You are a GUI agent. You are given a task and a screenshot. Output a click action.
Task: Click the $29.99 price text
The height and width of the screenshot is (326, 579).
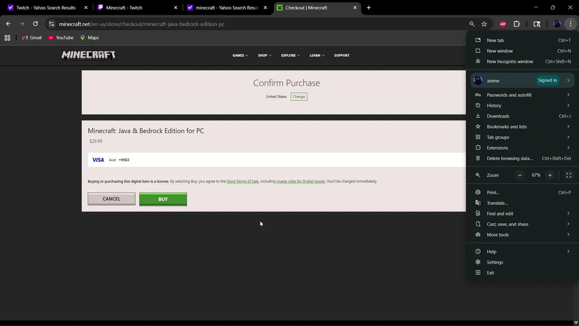pyautogui.click(x=96, y=141)
